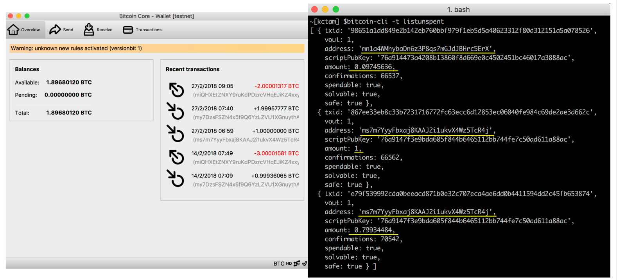Image resolution: width=617 pixels, height=280 pixels.
Task: Click the Receive inbox icon
Action: tap(89, 29)
